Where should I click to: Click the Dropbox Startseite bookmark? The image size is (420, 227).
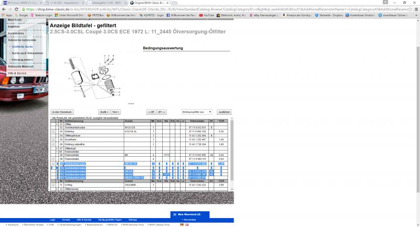pos(317,15)
